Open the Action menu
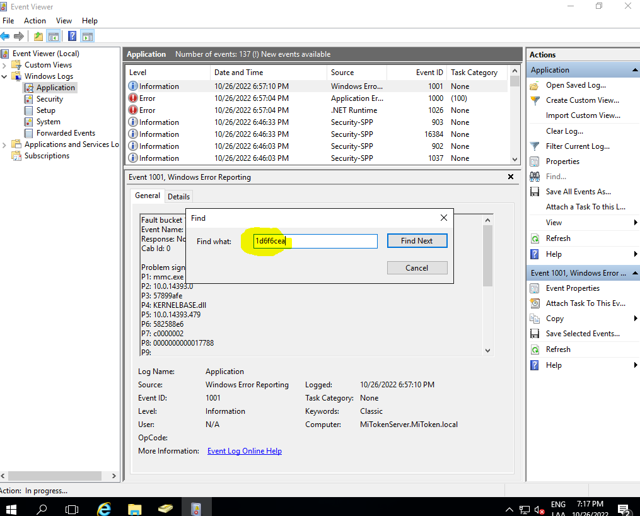640x516 pixels. (35, 21)
